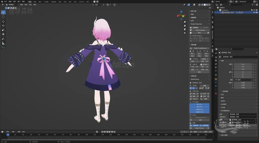The width and height of the screenshot is (259, 143).
Task: Toggle the つま先ＩＫ.R IK button
Action: [199, 112]
